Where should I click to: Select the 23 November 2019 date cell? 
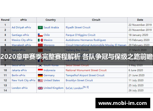140,30
